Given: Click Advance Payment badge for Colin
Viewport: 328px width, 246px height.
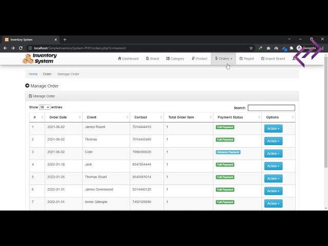Looking at the screenshot, I should 228,152.
